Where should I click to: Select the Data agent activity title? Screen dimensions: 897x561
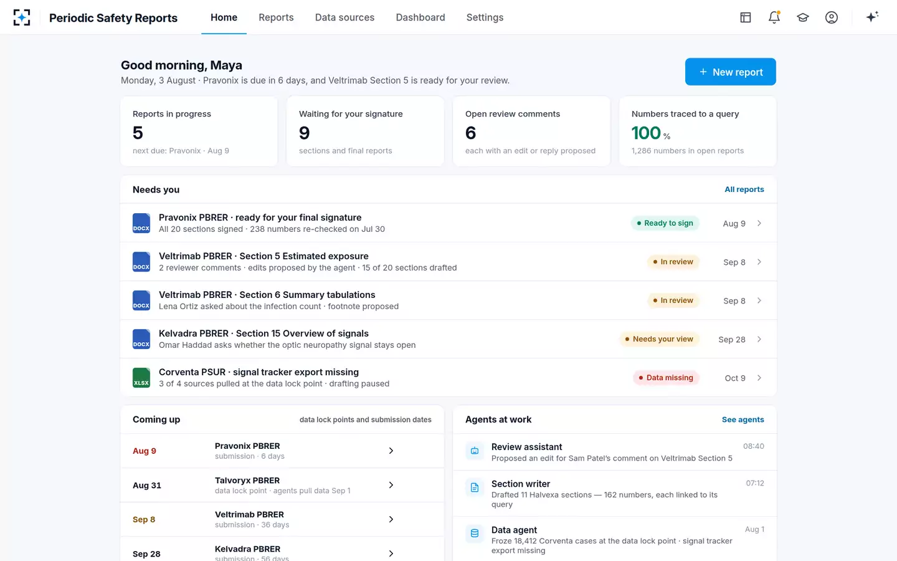tap(514, 530)
